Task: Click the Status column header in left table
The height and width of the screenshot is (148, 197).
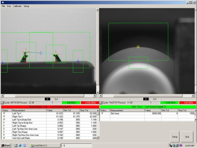Action: (7, 111)
